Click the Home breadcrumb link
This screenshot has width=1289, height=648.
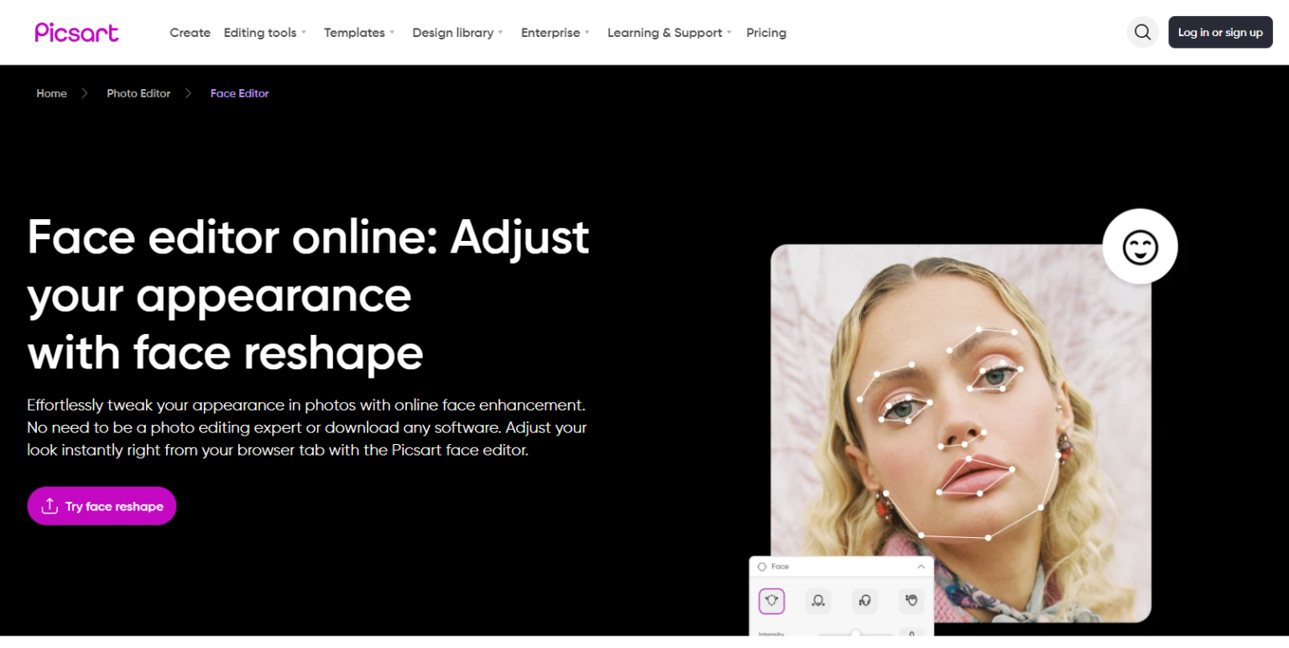pyautogui.click(x=51, y=93)
